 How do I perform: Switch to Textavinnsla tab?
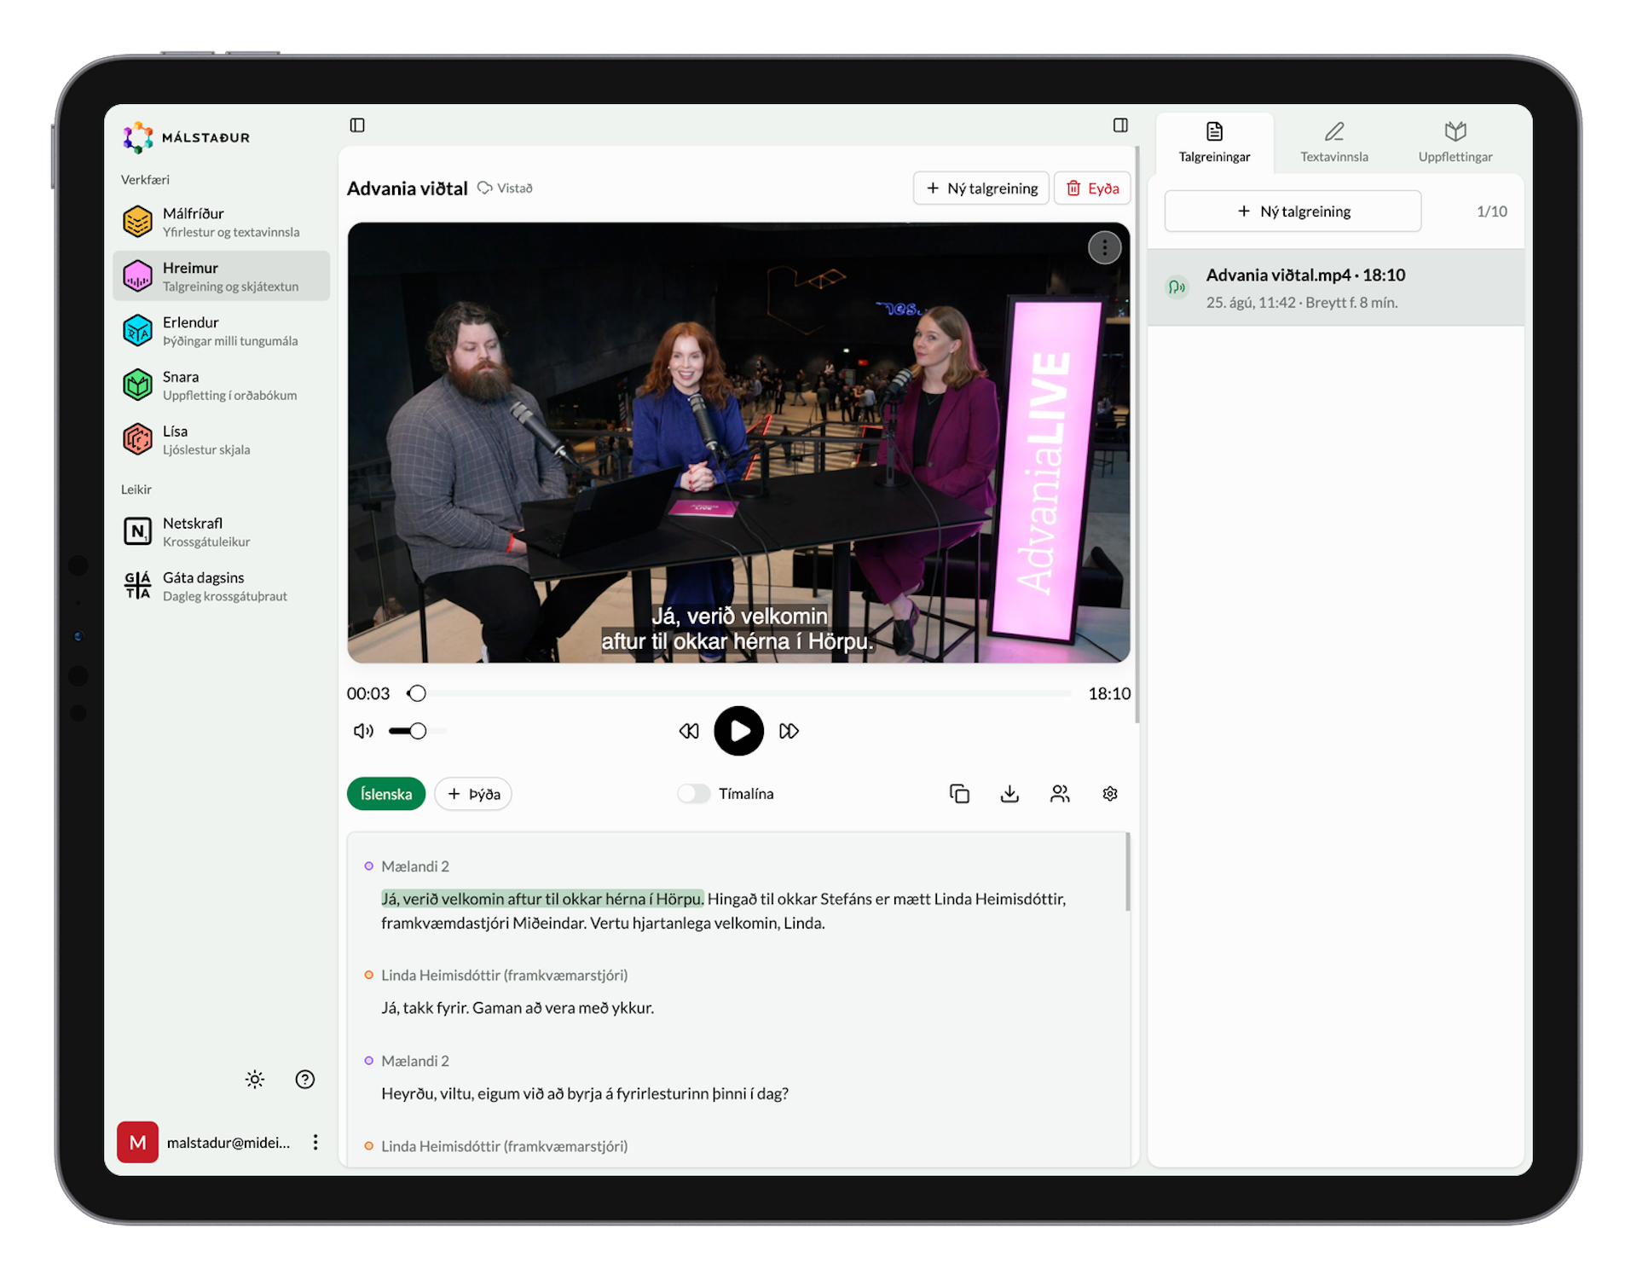[1334, 142]
